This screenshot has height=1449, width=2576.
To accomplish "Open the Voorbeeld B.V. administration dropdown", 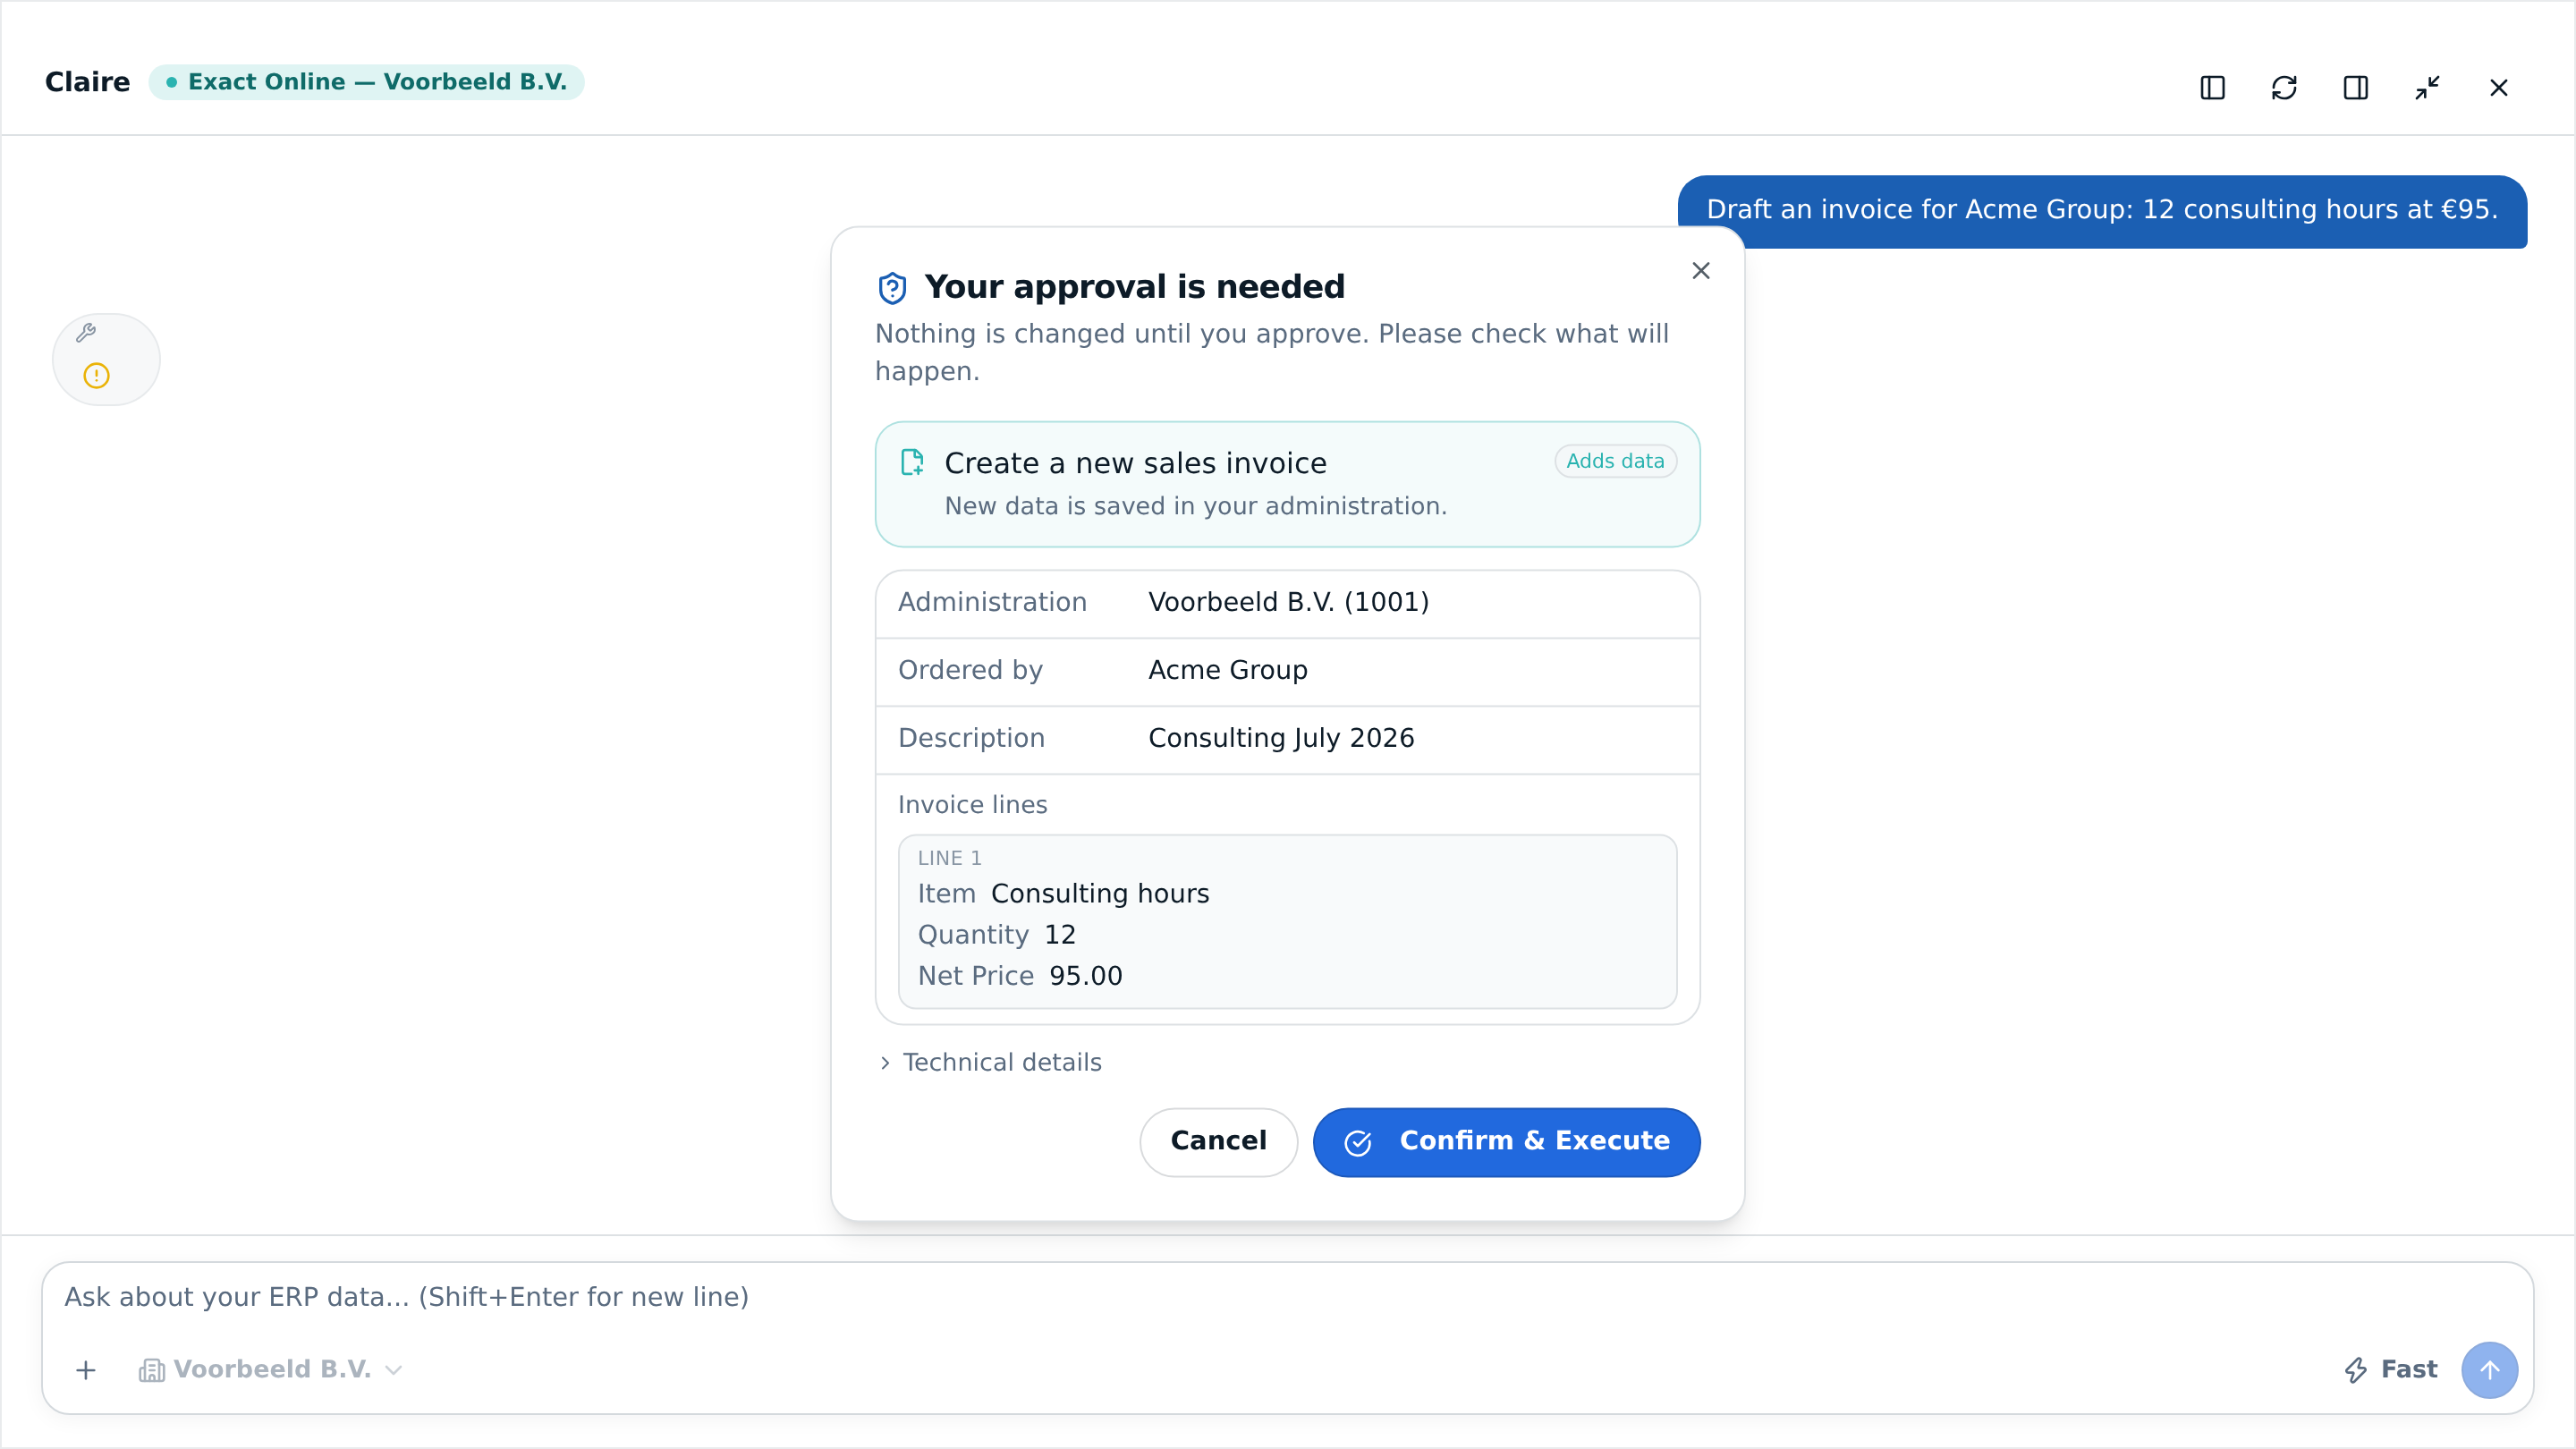I will point(271,1370).
